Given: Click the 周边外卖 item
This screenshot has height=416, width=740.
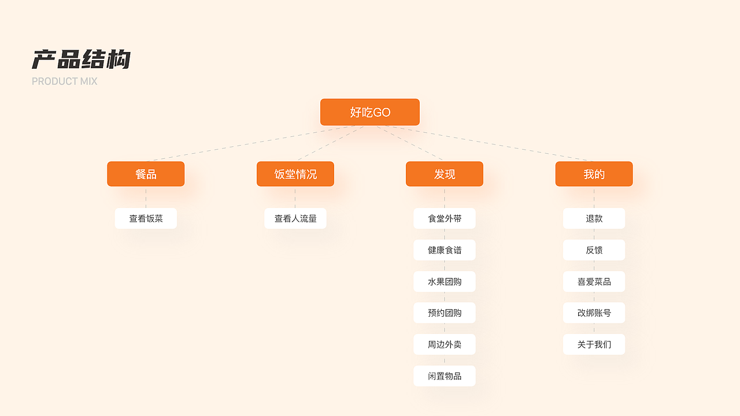Looking at the screenshot, I should point(445,344).
